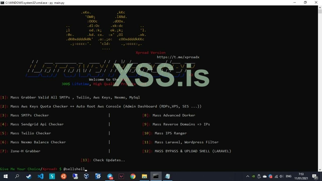Click menu line '[13]: Check Updates..'
The image size is (322, 181).
click(x=103, y=160)
